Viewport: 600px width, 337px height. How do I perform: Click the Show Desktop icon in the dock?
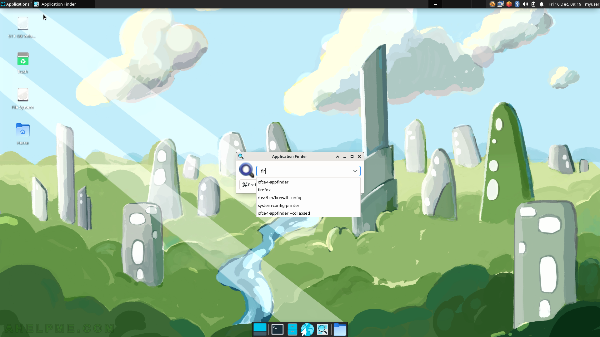pos(260,330)
